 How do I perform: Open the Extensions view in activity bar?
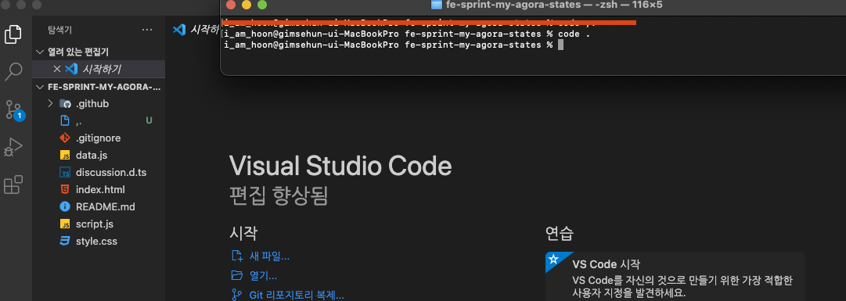(13, 185)
